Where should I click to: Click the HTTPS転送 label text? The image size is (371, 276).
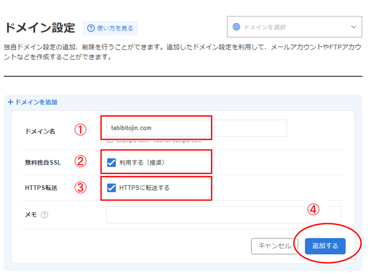pyautogui.click(x=41, y=188)
